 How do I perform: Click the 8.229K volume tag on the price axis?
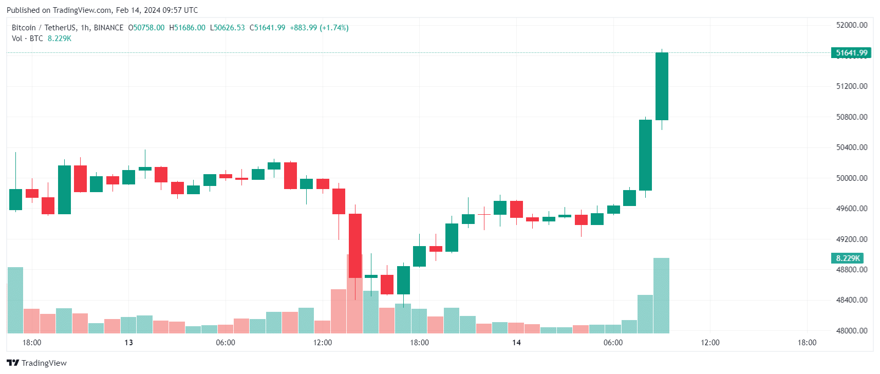[847, 258]
